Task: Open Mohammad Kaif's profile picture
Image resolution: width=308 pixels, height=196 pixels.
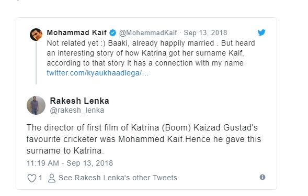Action: [36, 35]
